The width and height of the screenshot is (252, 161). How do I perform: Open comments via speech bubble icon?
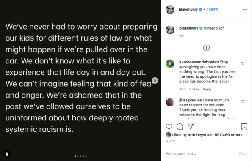click(180, 126)
